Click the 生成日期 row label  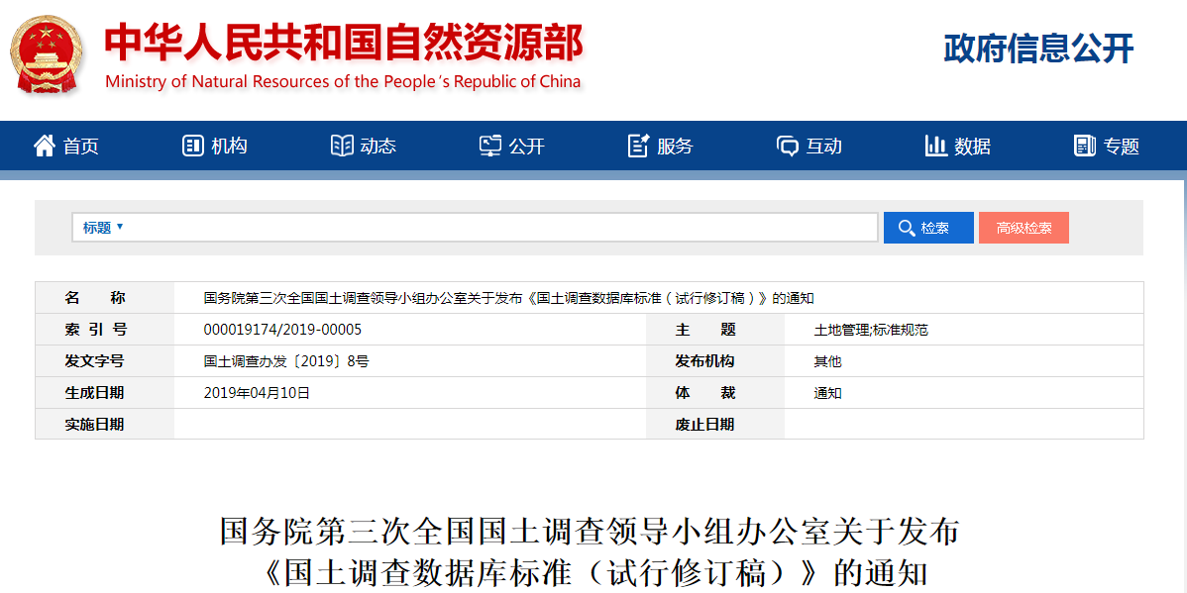pos(95,393)
